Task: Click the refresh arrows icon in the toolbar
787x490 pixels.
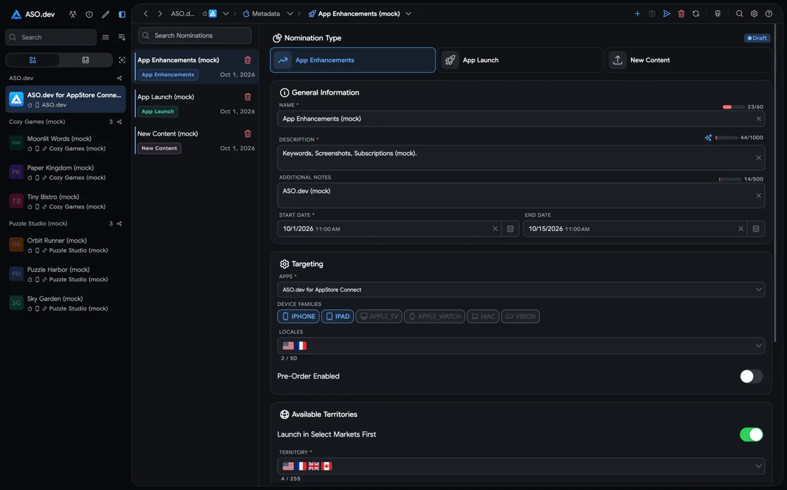Action: 696,14
